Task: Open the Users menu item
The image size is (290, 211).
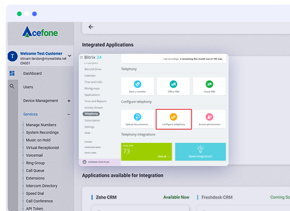Action: (28, 87)
